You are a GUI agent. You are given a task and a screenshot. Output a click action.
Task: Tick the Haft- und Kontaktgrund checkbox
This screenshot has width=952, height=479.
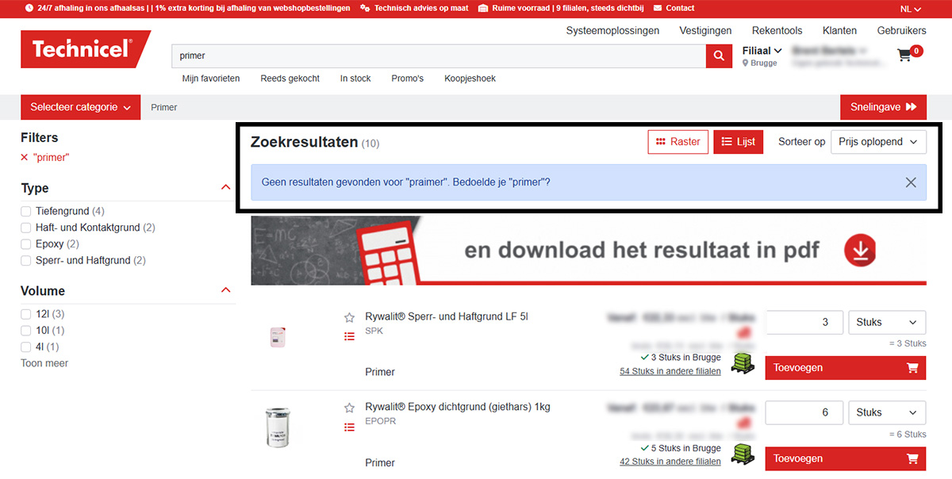pos(26,228)
